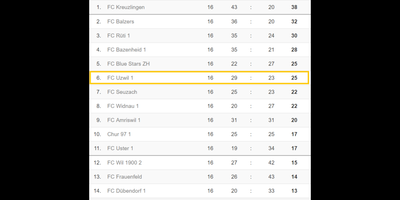The height and width of the screenshot is (200, 400).
Task: Select rank number 14 in the standings
Action: 97,191
